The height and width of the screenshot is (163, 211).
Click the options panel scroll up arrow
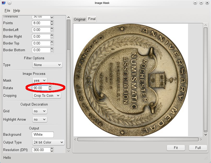click(x=68, y=17)
